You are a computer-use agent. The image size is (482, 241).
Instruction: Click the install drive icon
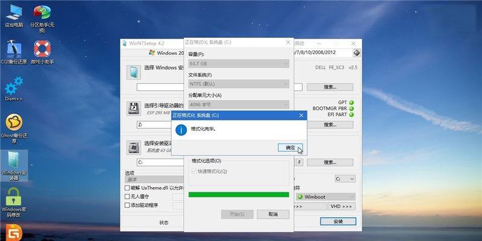coord(133,147)
